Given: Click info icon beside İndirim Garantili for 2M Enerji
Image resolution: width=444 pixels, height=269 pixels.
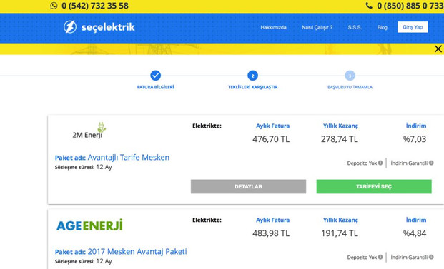Looking at the screenshot, I should [431, 163].
